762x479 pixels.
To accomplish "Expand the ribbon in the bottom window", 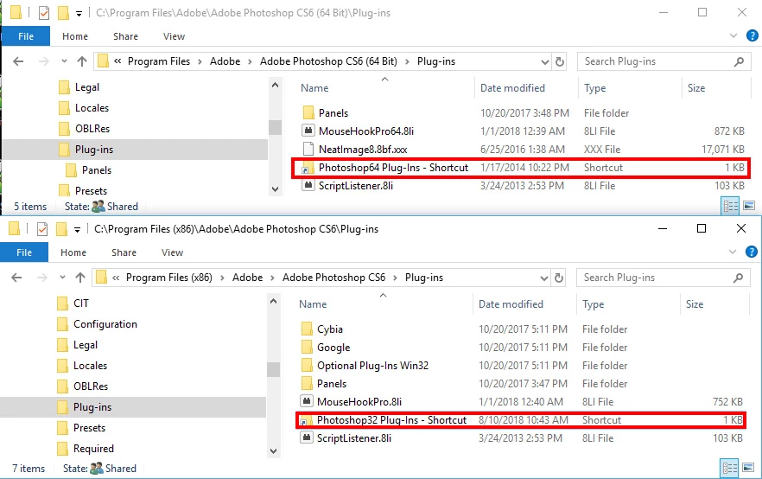I will point(733,252).
